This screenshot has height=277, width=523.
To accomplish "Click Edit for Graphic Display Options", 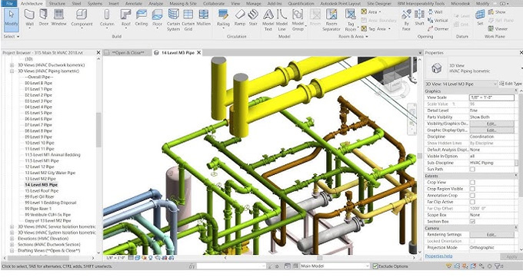I will click(x=491, y=130).
